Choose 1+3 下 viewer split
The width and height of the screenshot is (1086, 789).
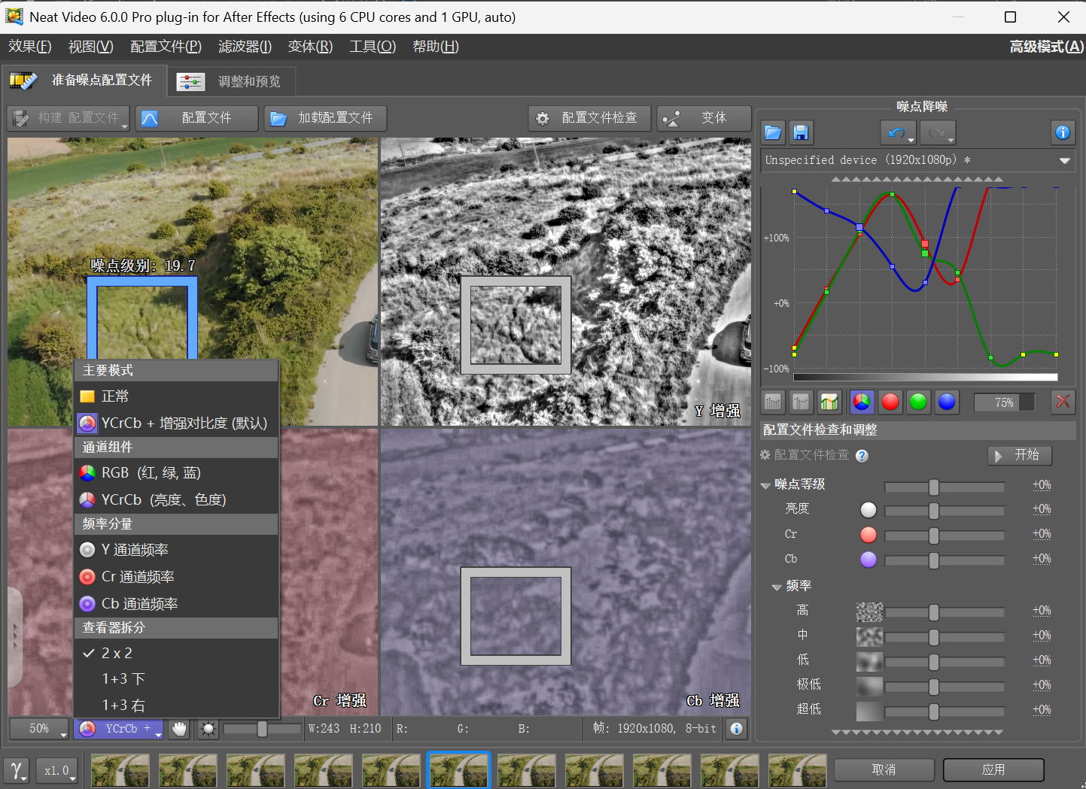176,679
